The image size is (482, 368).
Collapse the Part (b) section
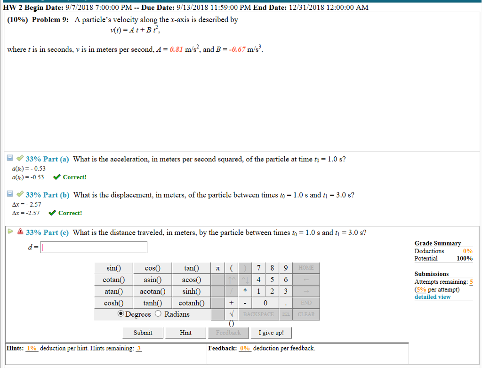(10, 193)
